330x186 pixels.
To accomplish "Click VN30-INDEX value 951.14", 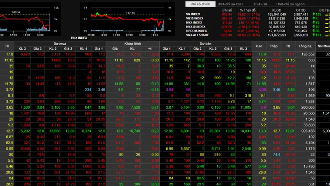I will (226, 19).
